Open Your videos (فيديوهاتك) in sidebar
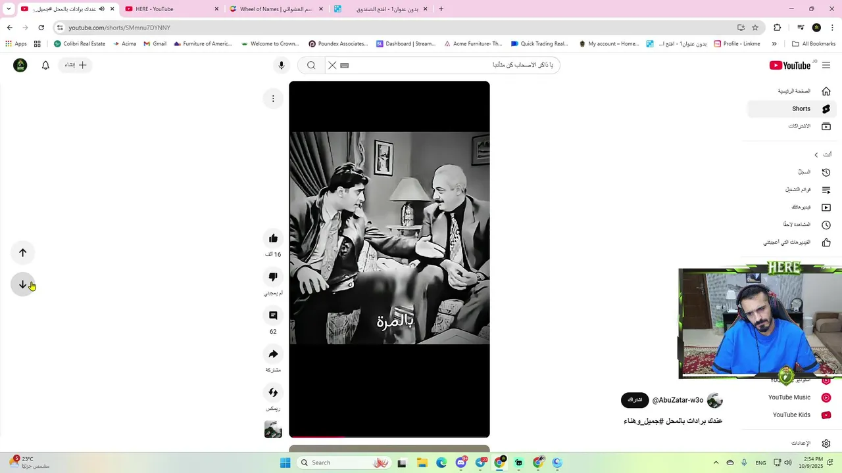Screen dimensions: 842x473 point(792,207)
